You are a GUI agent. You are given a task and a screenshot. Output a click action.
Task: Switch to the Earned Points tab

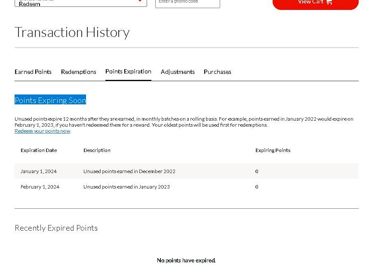33,72
